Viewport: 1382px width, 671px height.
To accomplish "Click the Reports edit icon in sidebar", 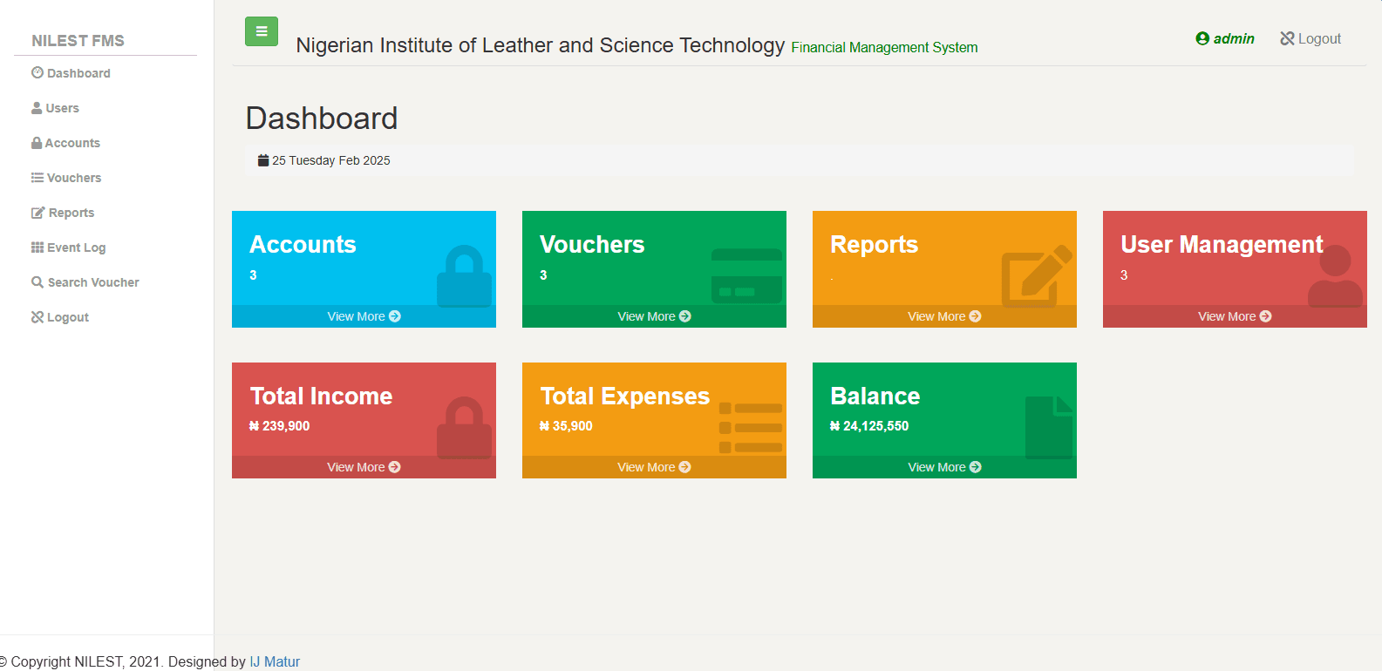I will pyautogui.click(x=38, y=213).
